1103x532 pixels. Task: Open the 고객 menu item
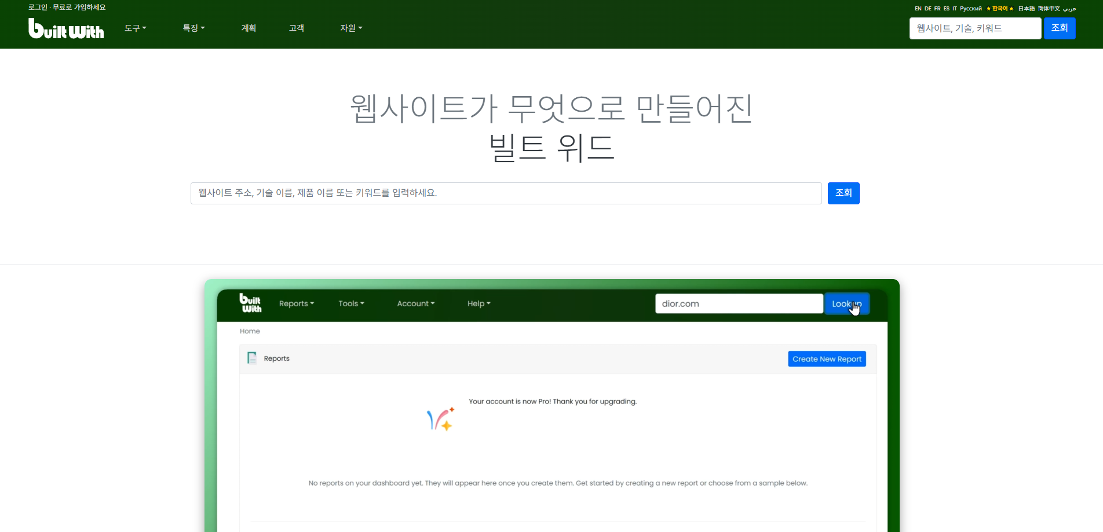pyautogui.click(x=297, y=28)
